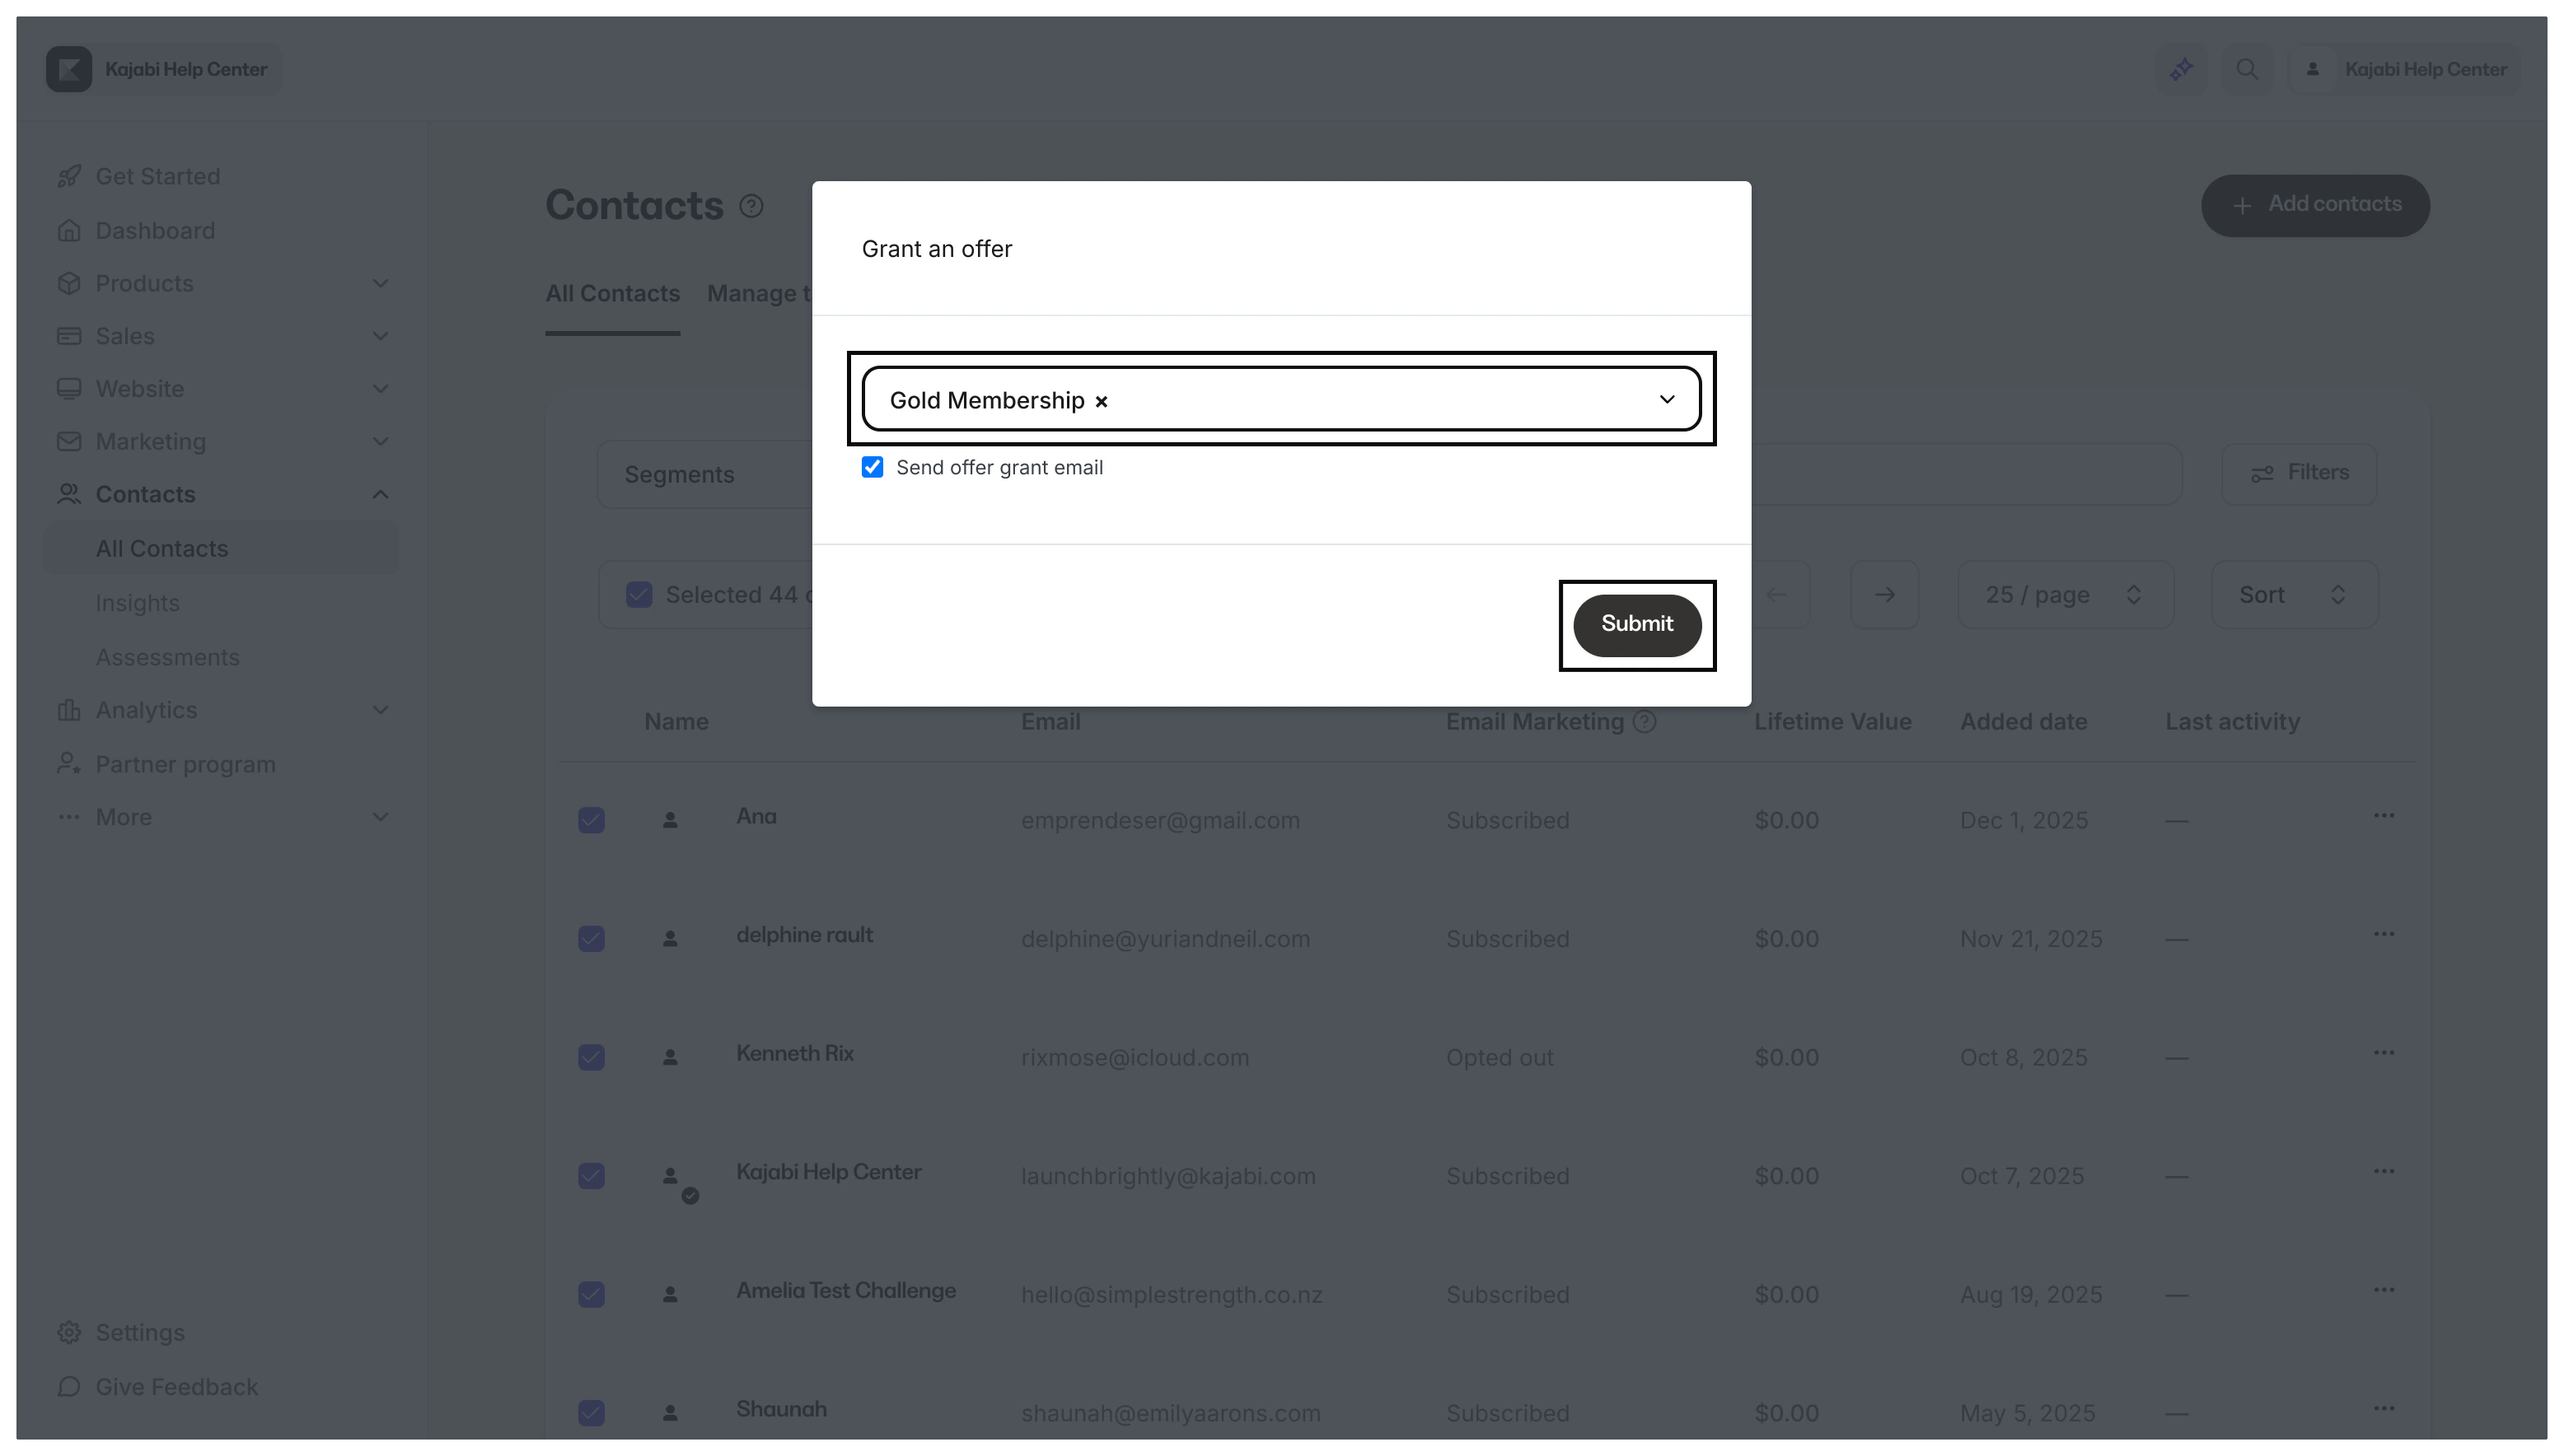2564x1456 pixels.
Task: Click the Partner program person-star icon
Action: coord(68,764)
